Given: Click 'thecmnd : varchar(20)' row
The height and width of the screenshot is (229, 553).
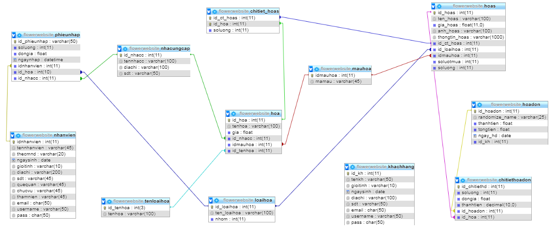Looking at the screenshot, I should 43,154.
